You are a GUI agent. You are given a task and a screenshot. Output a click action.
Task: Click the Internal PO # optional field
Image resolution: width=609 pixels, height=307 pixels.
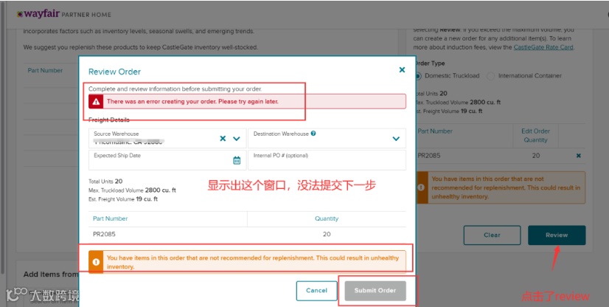pyautogui.click(x=327, y=160)
